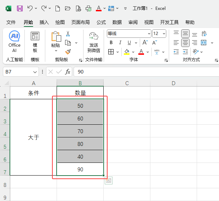Open 剪贴板 group dialog launcher
The height and width of the screenshot is (201, 219).
click(81, 60)
